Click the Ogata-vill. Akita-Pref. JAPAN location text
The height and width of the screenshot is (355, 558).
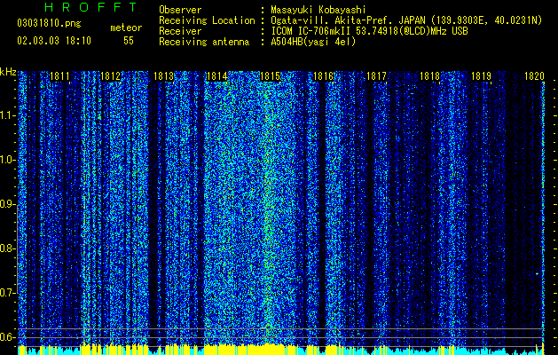click(x=406, y=20)
